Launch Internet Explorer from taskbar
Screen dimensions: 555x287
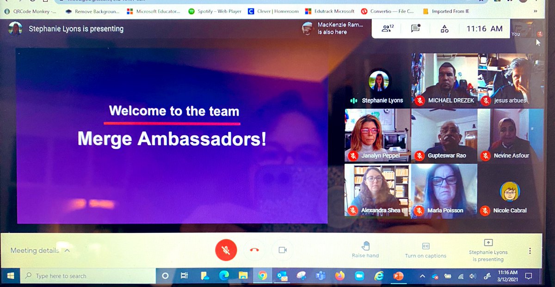pyautogui.click(x=379, y=276)
